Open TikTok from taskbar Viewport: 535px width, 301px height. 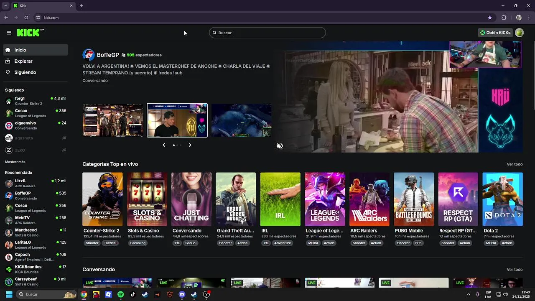pos(132,294)
